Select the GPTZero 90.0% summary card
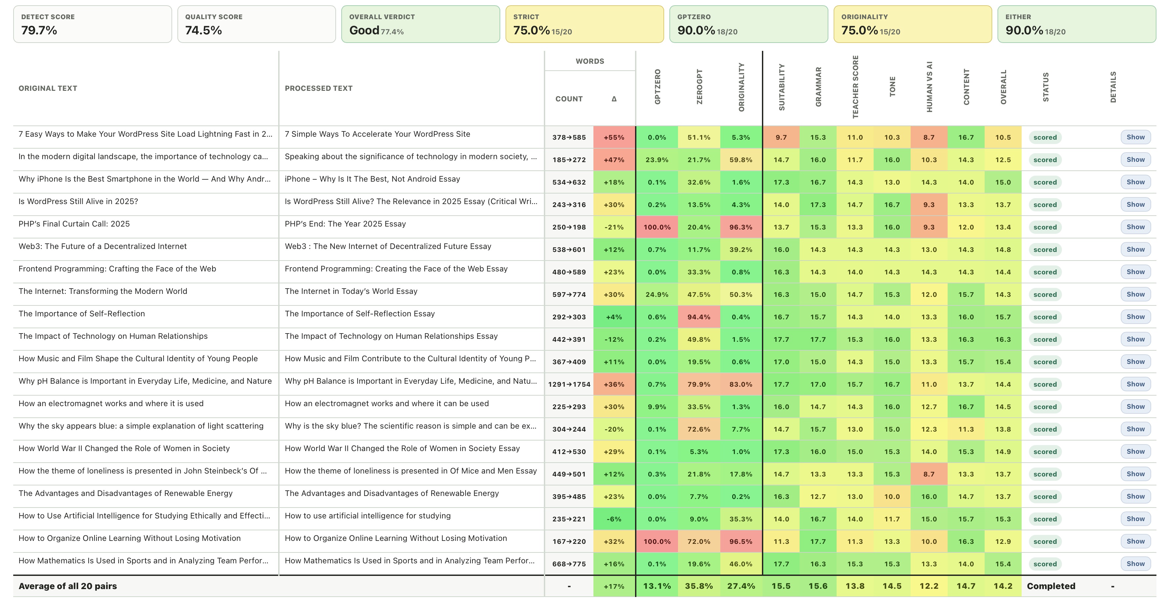 click(x=748, y=24)
